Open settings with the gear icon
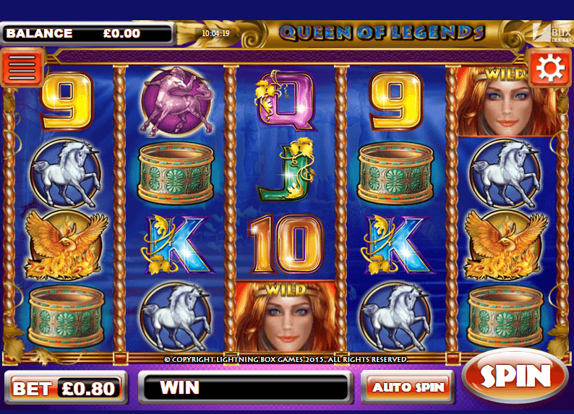The width and height of the screenshot is (574, 414). click(550, 68)
